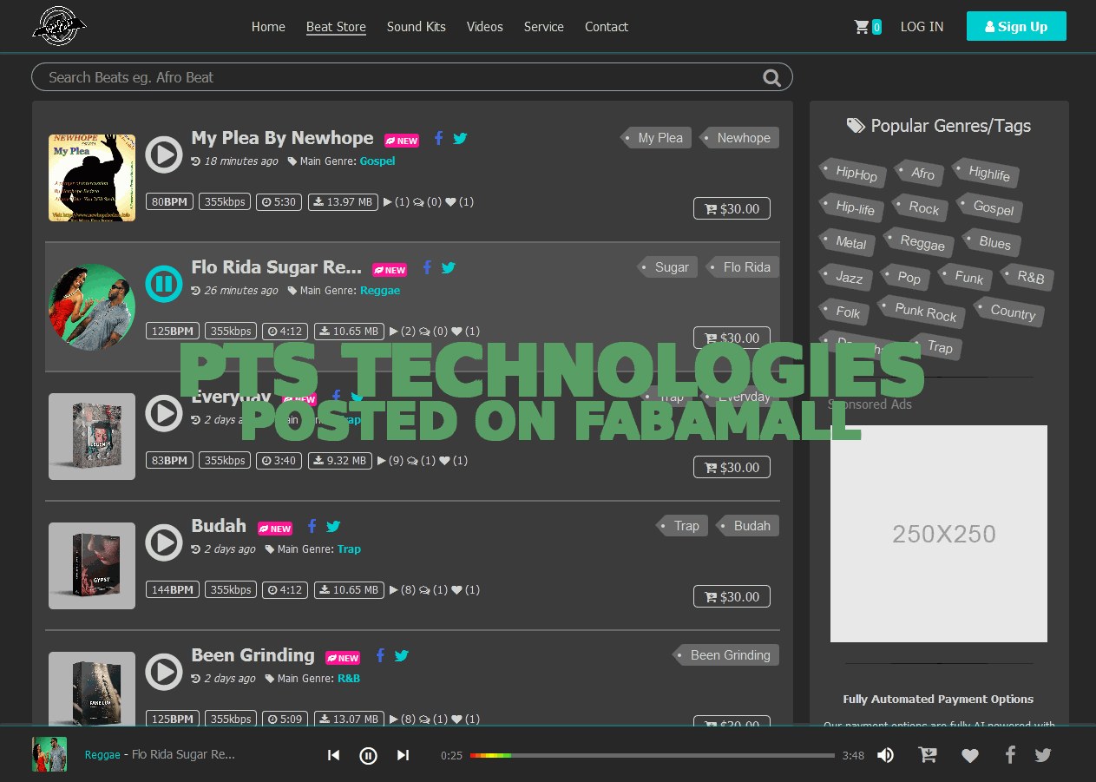Select the Afro popular genre tag

920,174
